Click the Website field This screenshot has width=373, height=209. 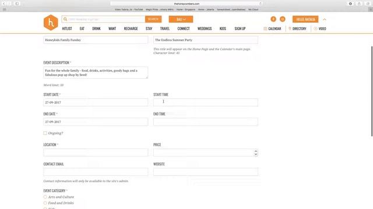(206, 172)
